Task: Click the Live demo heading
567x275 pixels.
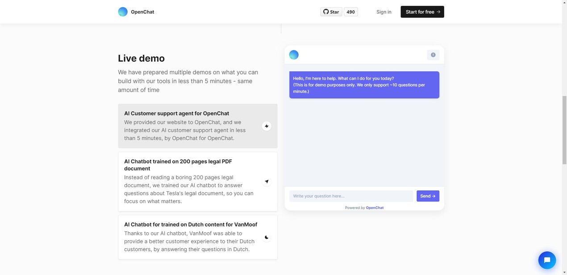Action: click(141, 58)
